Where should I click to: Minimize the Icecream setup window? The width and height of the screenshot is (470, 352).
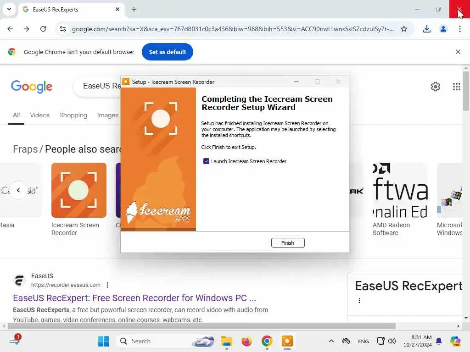pos(297,82)
